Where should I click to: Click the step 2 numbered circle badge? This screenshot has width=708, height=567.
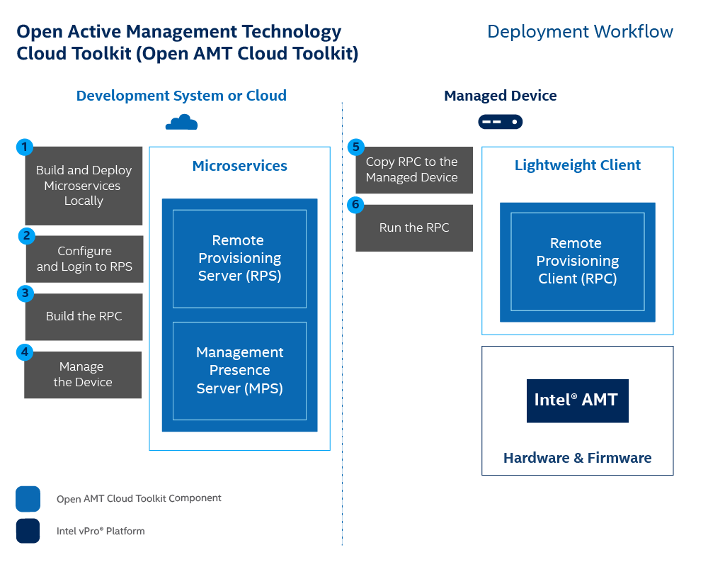25,237
